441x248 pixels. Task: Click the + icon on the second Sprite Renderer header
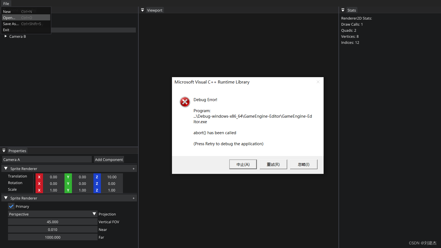(134, 198)
